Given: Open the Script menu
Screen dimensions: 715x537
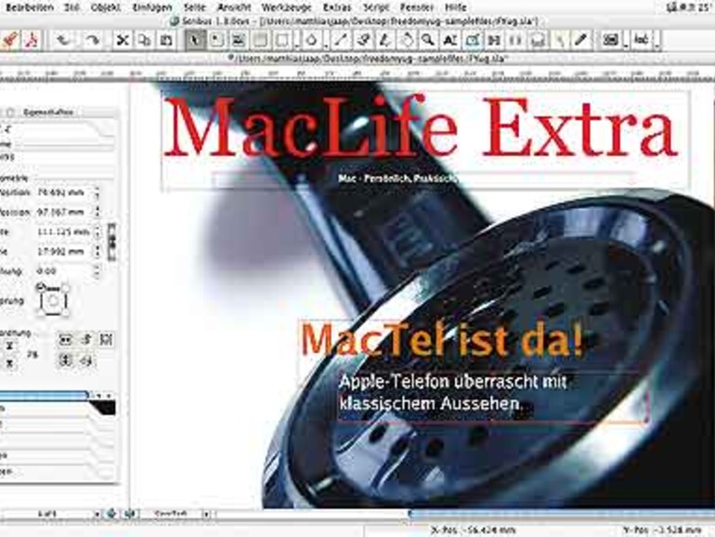Looking at the screenshot, I should coord(376,7).
